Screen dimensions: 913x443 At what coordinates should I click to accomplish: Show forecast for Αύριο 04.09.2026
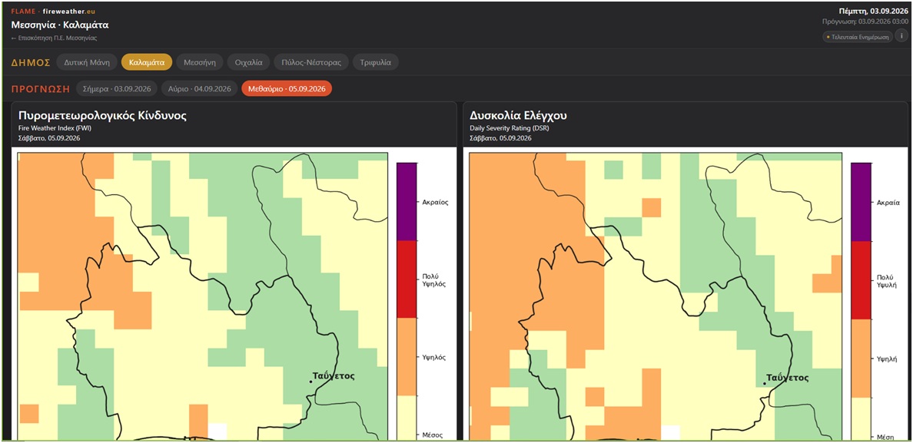pos(200,89)
